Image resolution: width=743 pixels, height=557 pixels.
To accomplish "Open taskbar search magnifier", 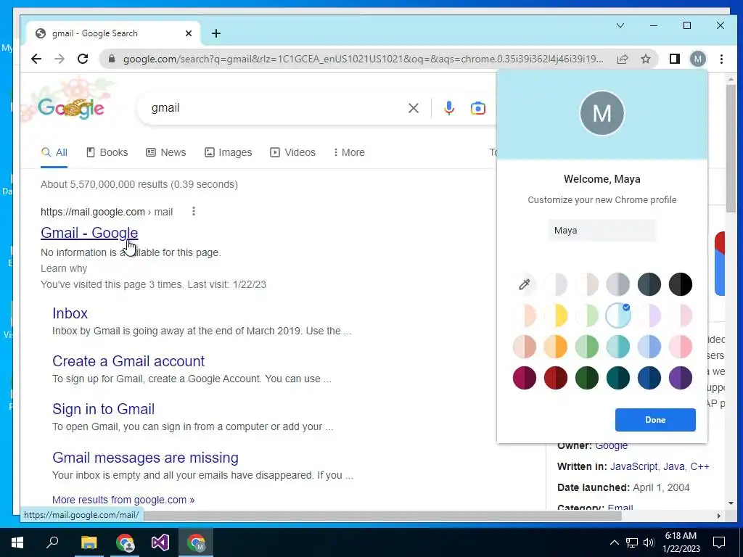I will tap(52, 542).
